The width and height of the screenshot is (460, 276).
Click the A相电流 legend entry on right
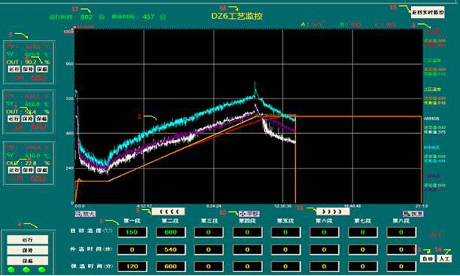point(431,119)
